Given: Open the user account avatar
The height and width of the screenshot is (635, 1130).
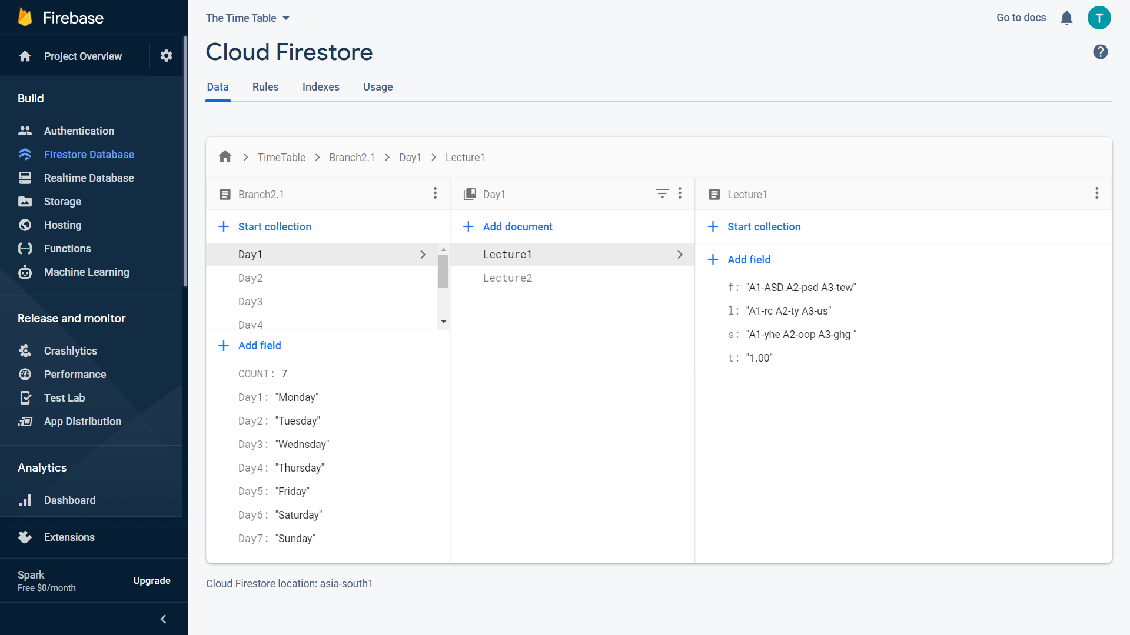Looking at the screenshot, I should pyautogui.click(x=1099, y=18).
